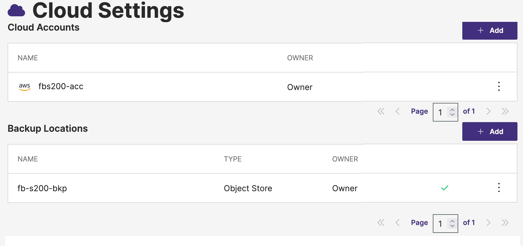Jump to last page of Backup Locations
Screen dimensions: 523x246
505,223
